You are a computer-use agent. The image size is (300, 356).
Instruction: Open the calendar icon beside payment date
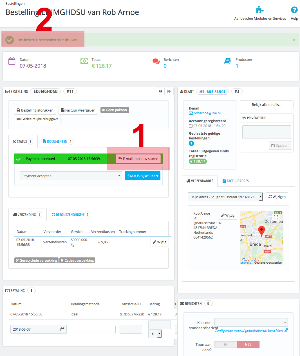tap(62, 329)
